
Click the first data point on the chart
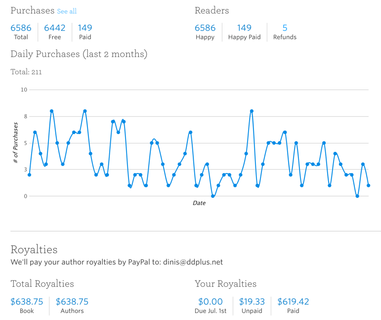point(30,175)
